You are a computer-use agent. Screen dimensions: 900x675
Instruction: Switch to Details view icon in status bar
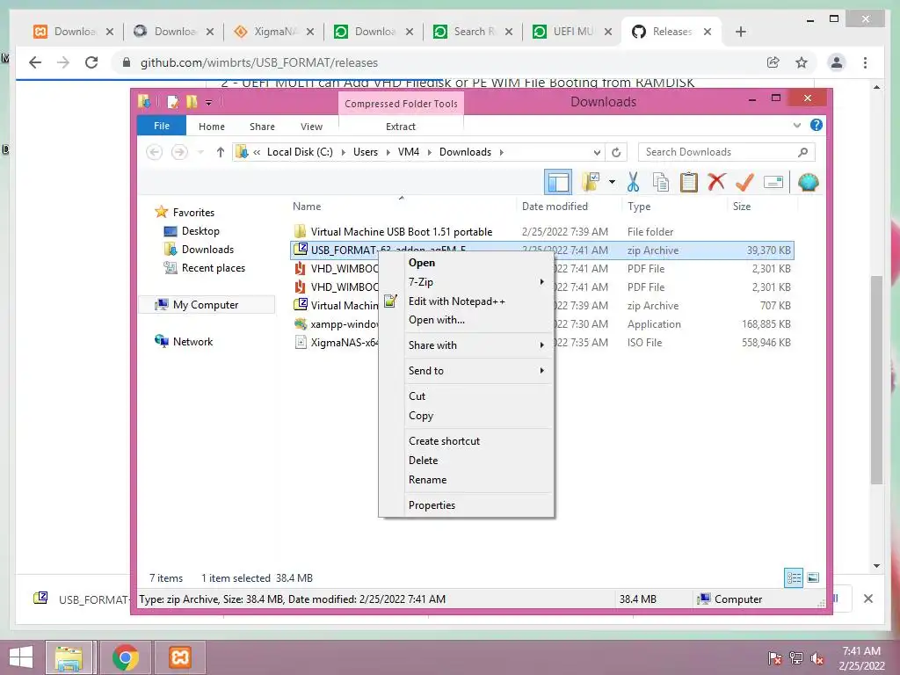[x=794, y=577]
